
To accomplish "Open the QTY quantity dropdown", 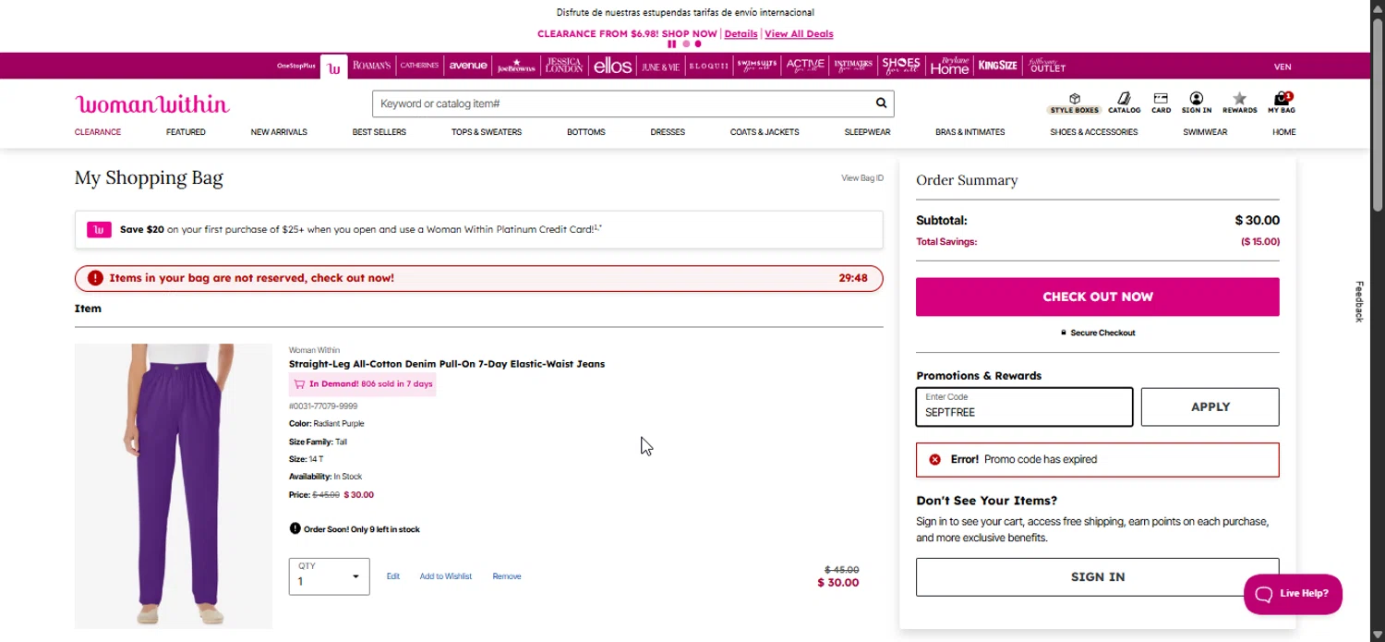I will click(x=329, y=576).
